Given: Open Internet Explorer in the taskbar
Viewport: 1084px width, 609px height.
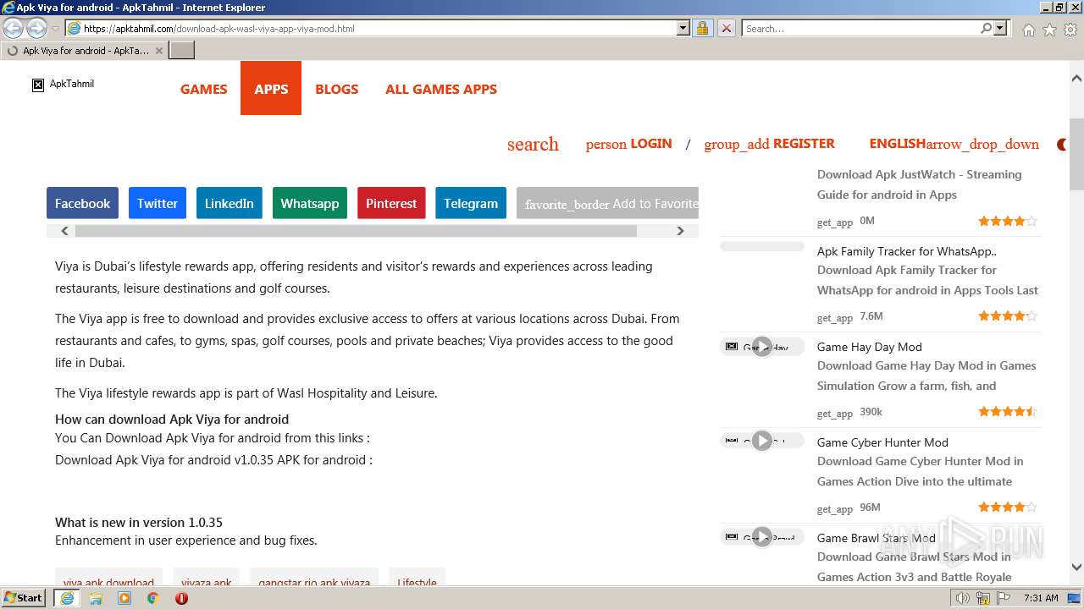Looking at the screenshot, I should [x=66, y=598].
